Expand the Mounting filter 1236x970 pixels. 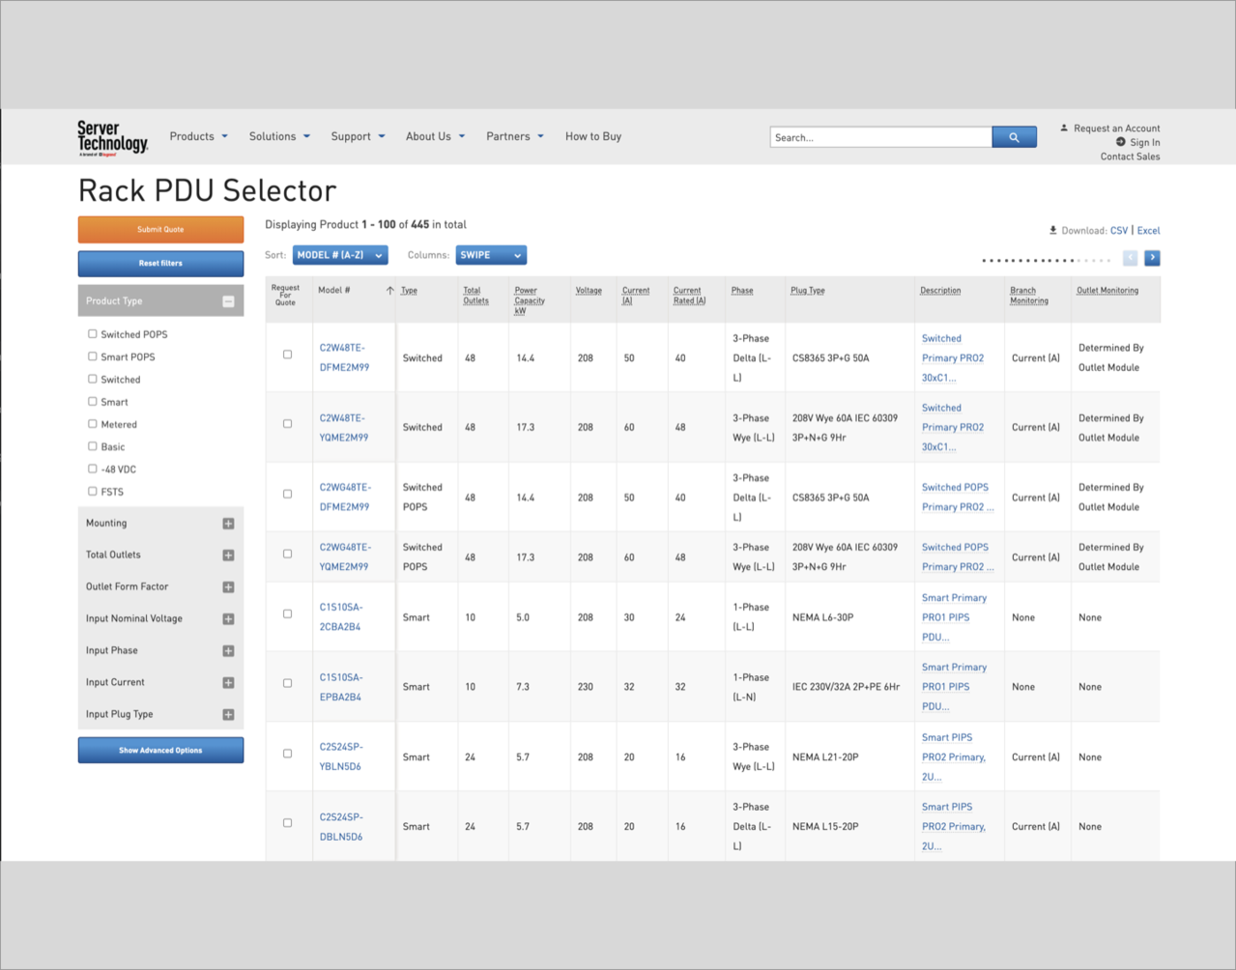tap(228, 524)
